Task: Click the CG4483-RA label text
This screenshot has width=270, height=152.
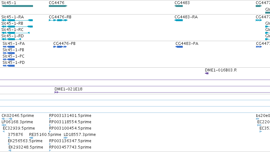Action: point(186,17)
